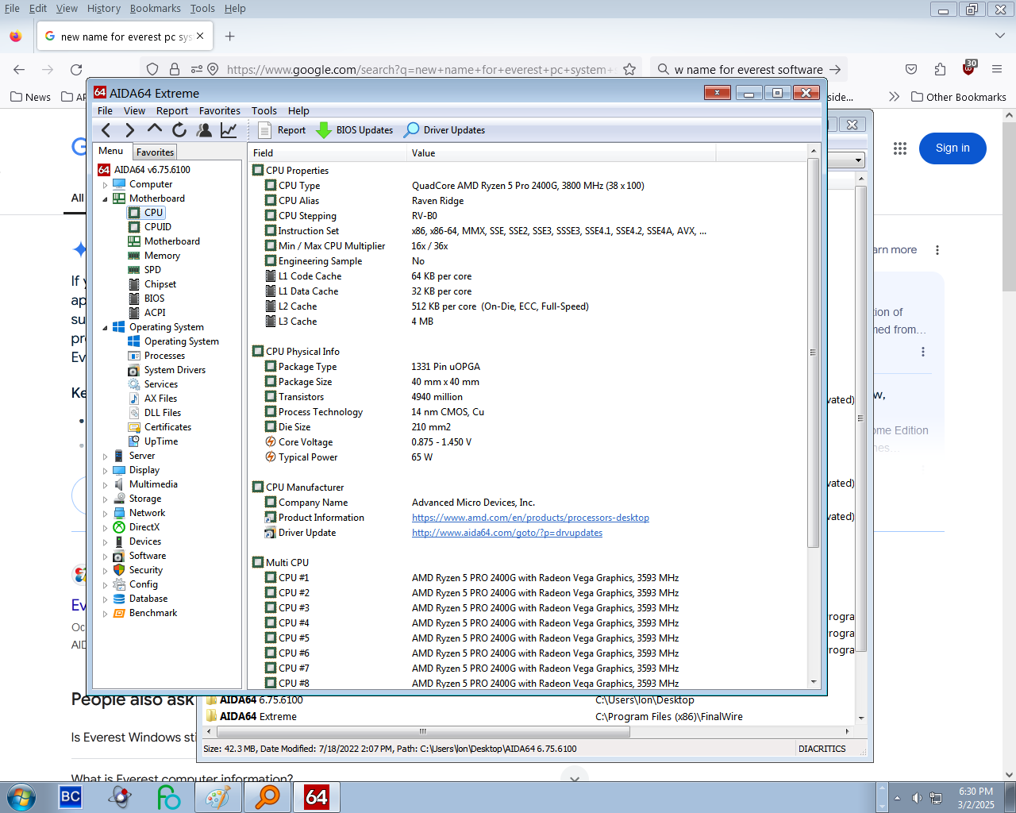
Task: Reload the Firefox page
Action: (x=76, y=70)
